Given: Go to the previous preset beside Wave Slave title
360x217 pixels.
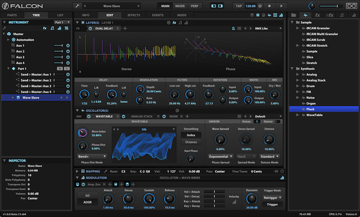Looking at the screenshot, I should [x=85, y=6].
